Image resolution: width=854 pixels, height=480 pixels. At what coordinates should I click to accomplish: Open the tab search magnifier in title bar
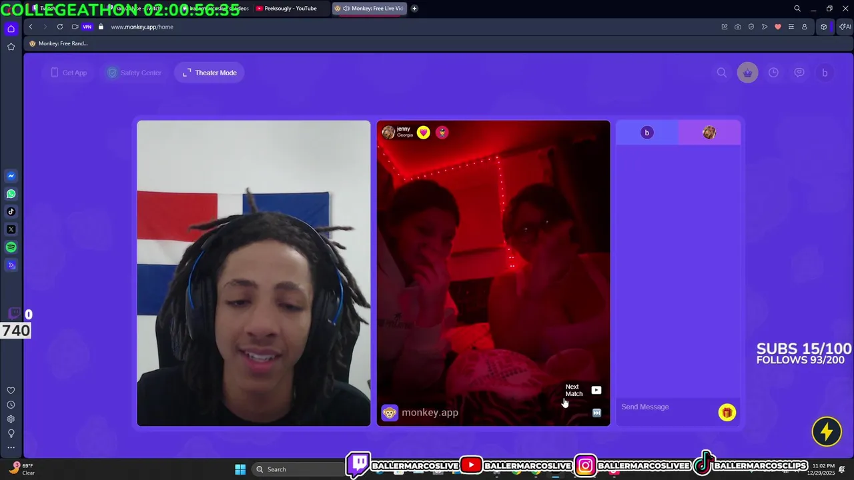pos(797,9)
